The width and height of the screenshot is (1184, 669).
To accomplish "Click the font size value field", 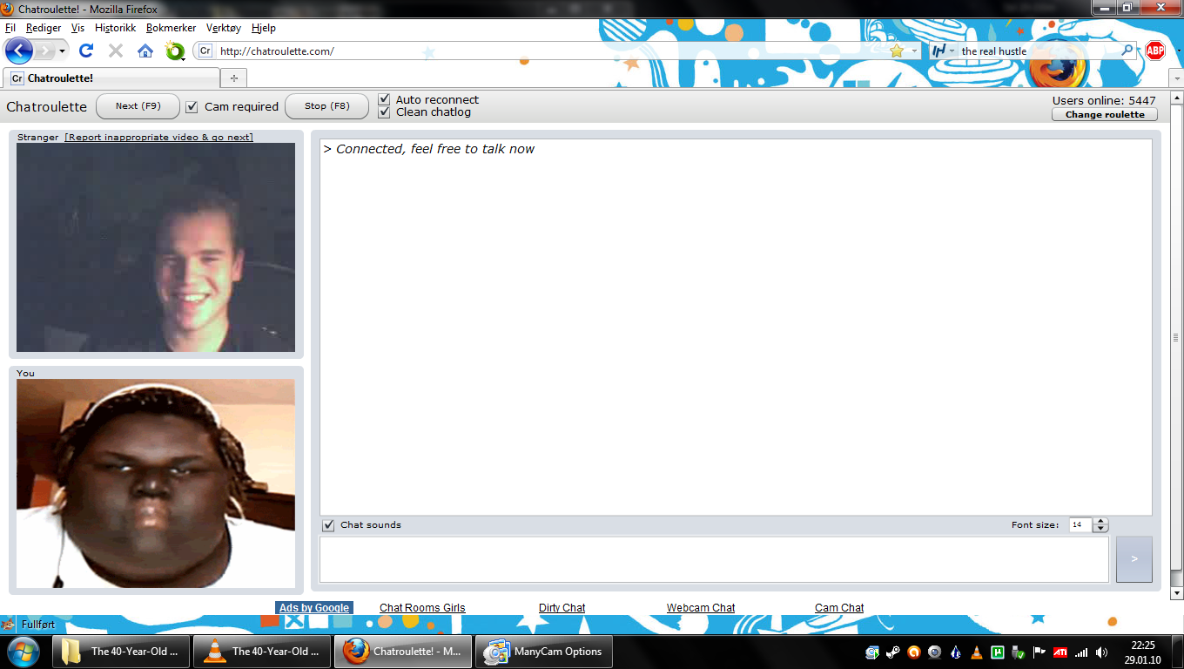I will (1080, 525).
